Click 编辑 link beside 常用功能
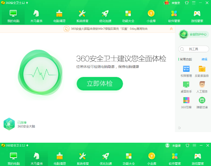The width and height of the screenshot is (211, 166). coord(204,59)
